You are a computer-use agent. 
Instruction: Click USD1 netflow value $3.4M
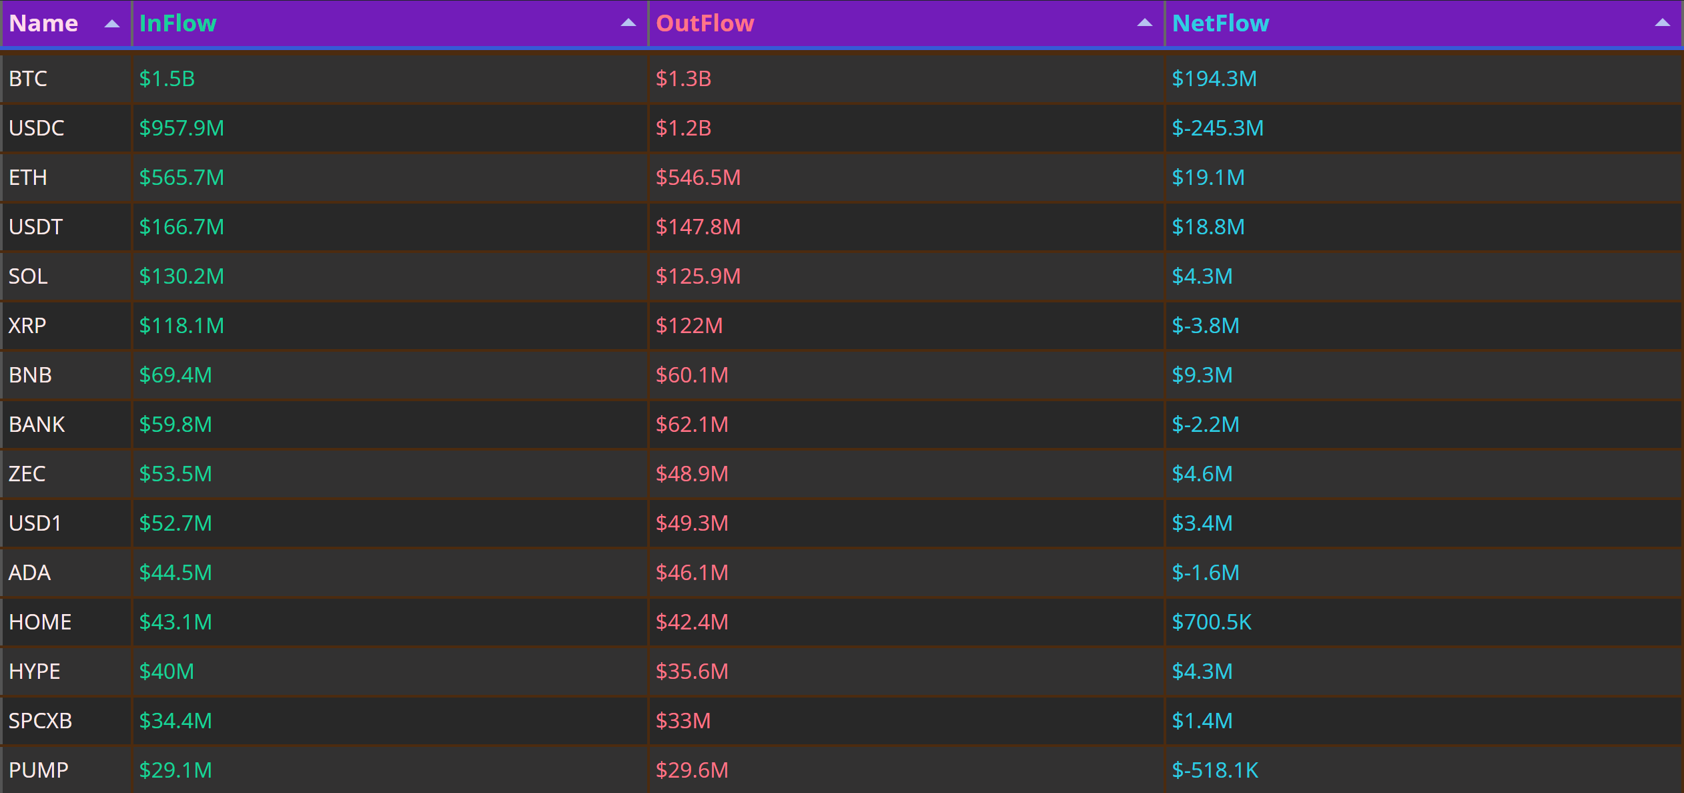tap(1202, 523)
